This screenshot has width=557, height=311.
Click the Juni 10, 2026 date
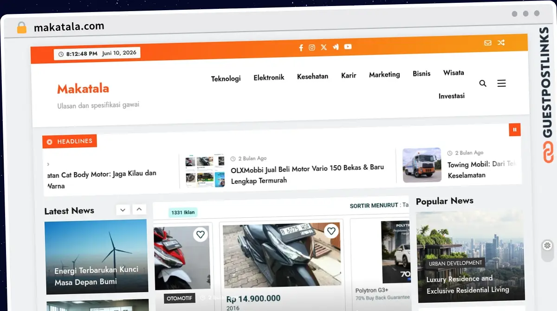119,53
